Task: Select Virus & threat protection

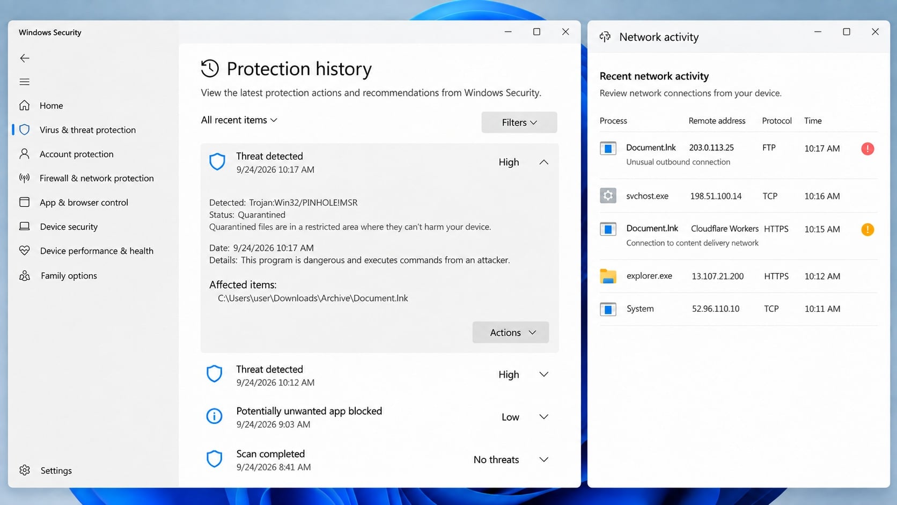Action: 87,130
